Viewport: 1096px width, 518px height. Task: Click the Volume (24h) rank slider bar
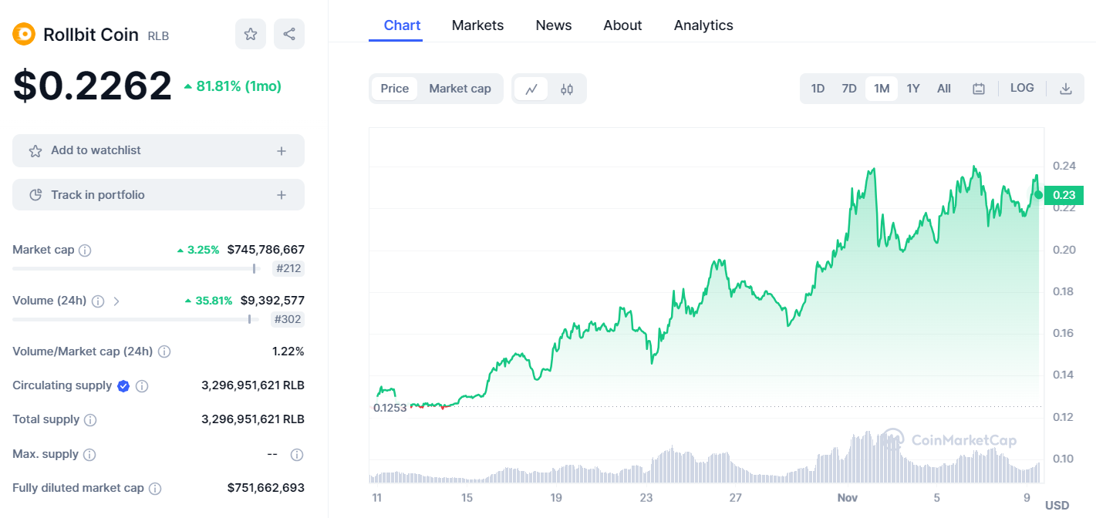coord(136,319)
